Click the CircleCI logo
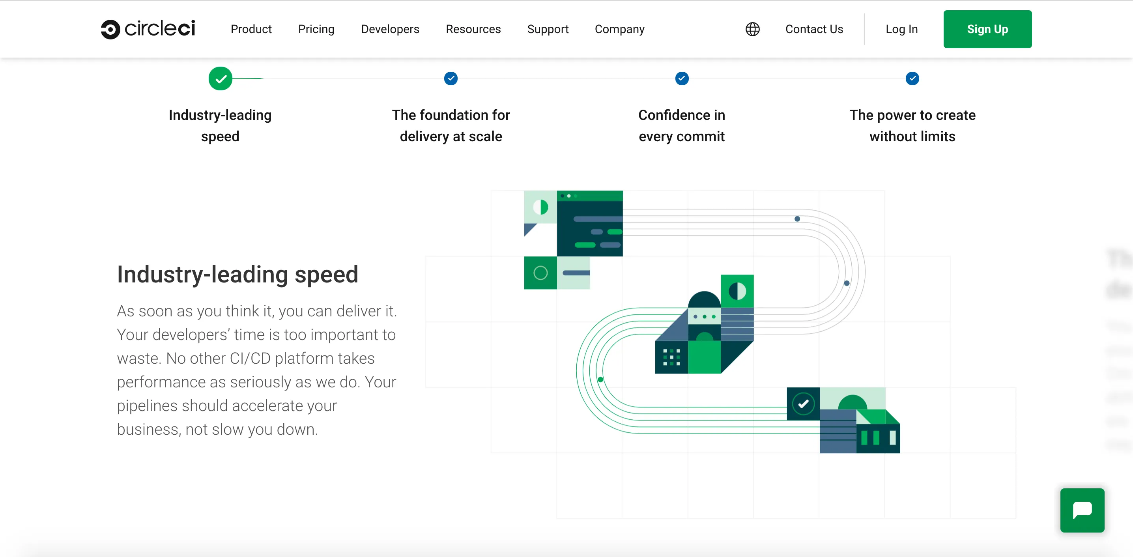This screenshot has height=557, width=1133. (x=147, y=29)
